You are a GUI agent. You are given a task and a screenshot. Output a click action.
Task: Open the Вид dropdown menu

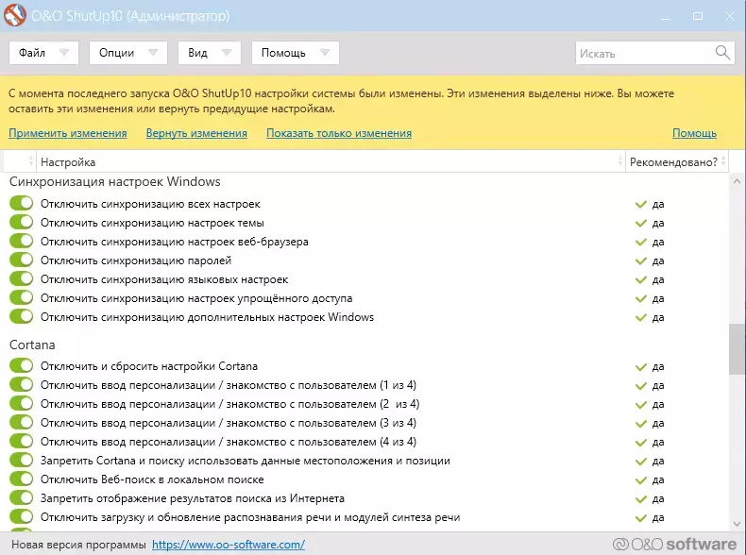click(x=210, y=52)
